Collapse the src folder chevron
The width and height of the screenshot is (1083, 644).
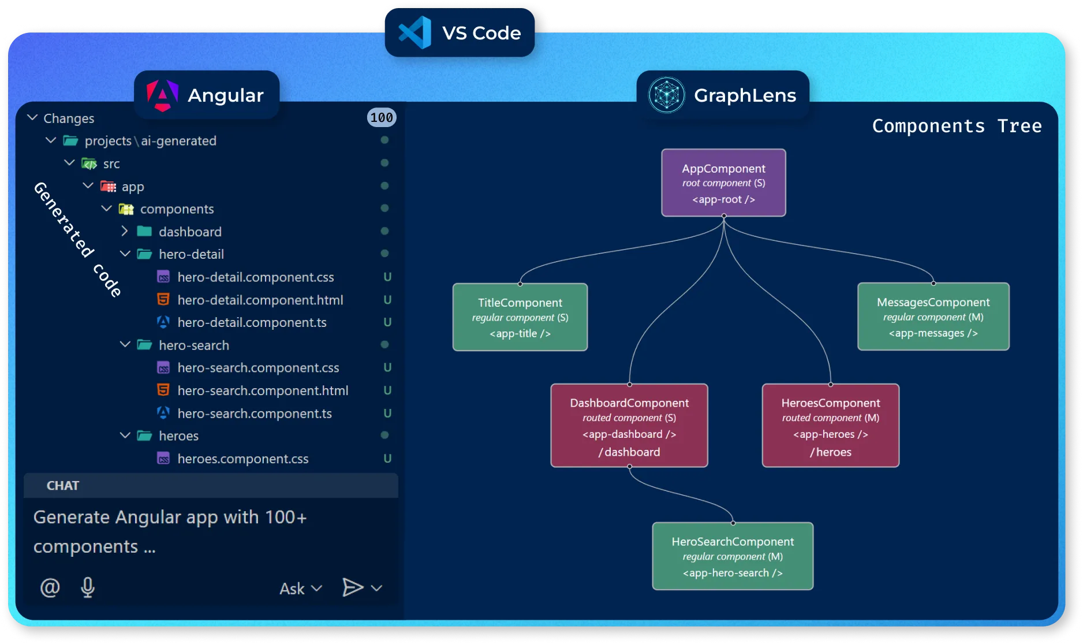[69, 163]
